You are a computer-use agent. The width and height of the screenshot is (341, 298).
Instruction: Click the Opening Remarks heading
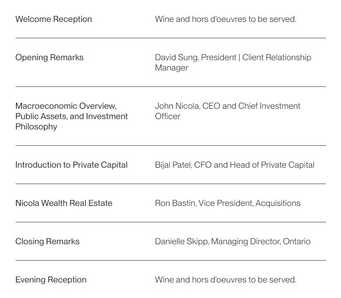click(50, 58)
